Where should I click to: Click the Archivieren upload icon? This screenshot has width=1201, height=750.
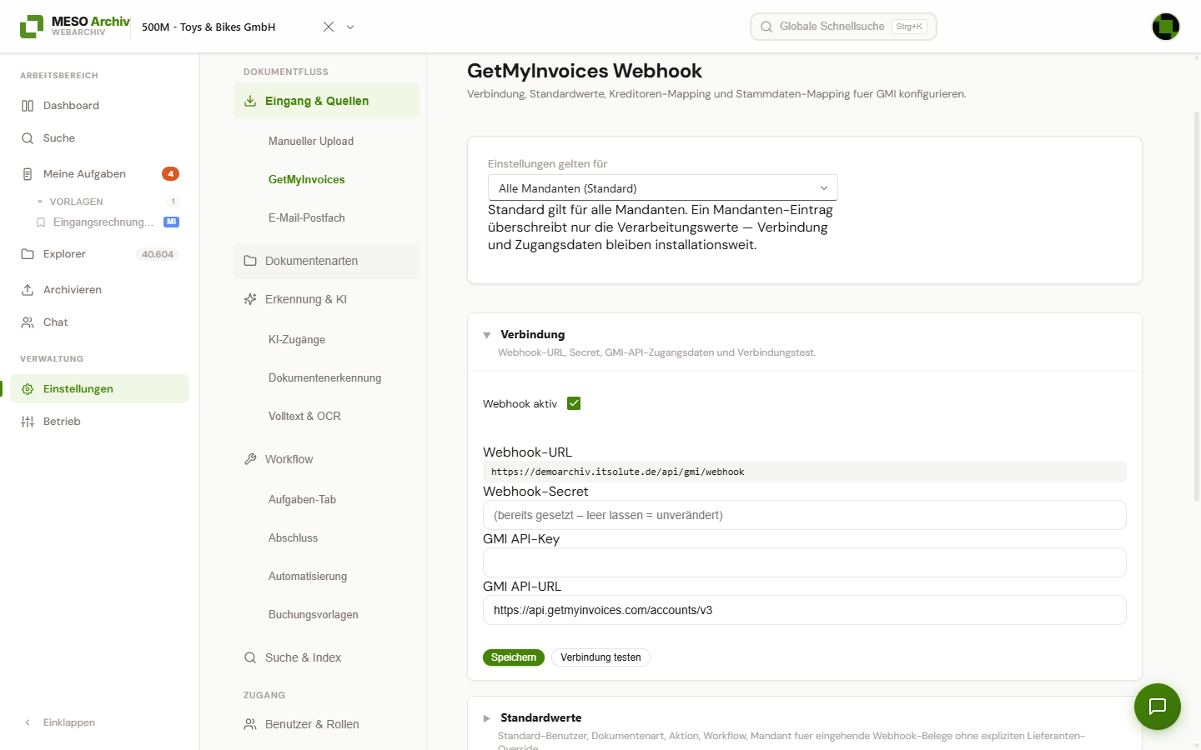pyautogui.click(x=28, y=290)
